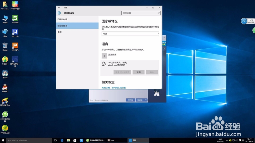Switch to the 设置 taskbar button

coord(138,140)
